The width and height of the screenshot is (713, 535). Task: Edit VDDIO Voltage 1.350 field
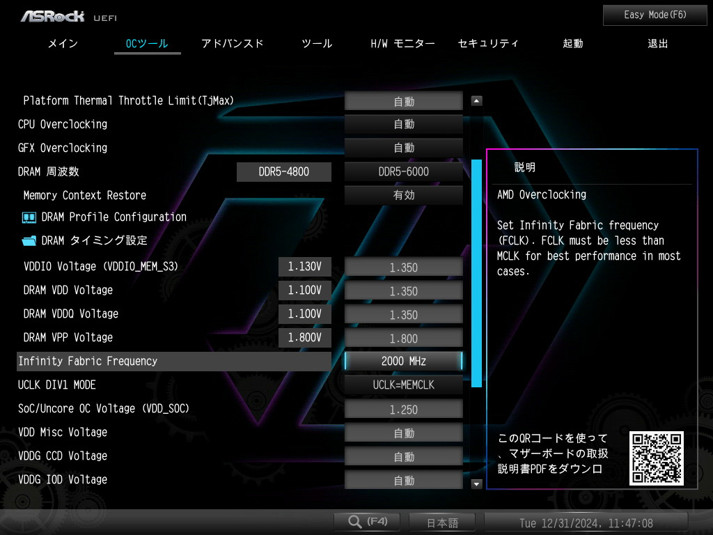404,267
